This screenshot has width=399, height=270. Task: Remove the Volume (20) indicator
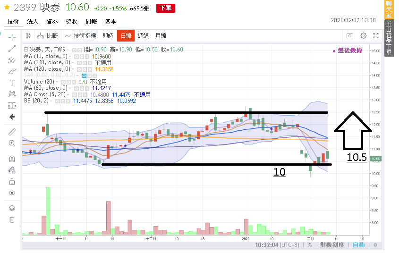[74, 82]
